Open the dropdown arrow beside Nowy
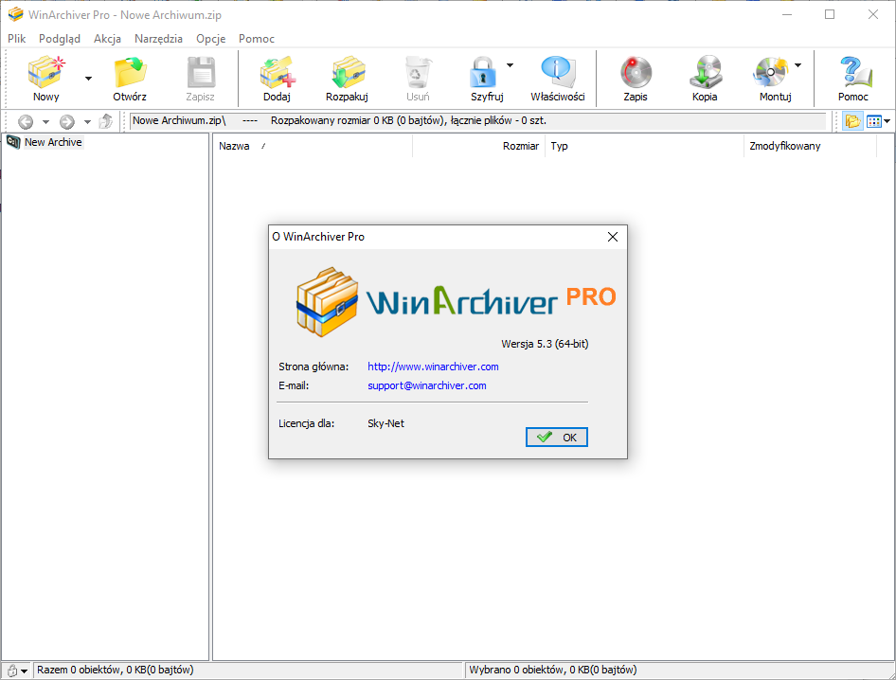The height and width of the screenshot is (680, 896). 89,79
